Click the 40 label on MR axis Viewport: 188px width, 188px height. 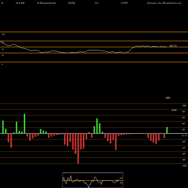tap(183, 124)
